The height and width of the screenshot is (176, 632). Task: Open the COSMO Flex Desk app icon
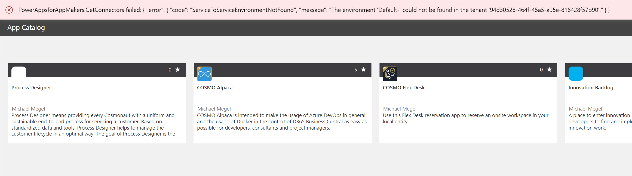390,74
